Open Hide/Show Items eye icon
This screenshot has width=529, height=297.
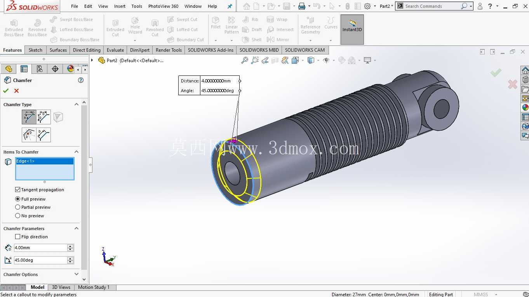pyautogui.click(x=326, y=60)
